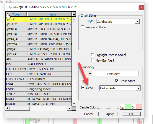Viewport: 153px width, 124px height.
Task: Close the Update @ES# dialog
Action: (141, 7)
